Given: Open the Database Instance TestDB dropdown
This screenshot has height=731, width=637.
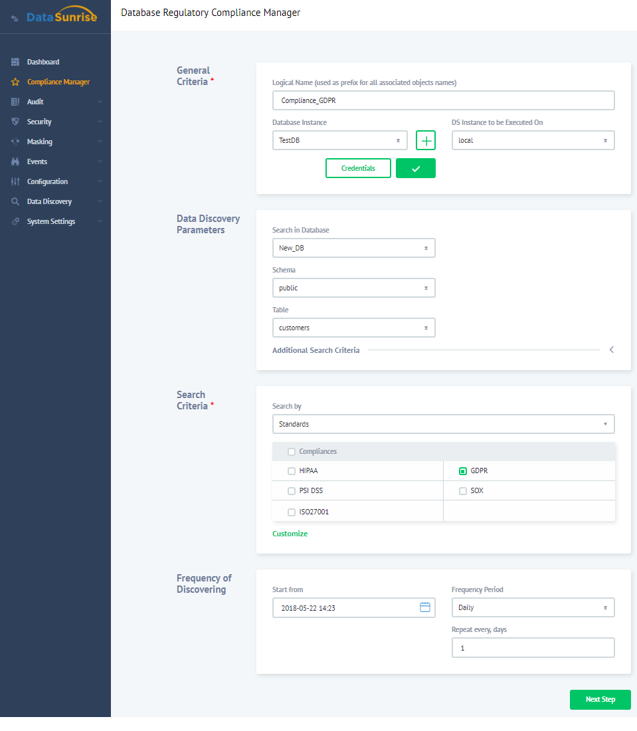Looking at the screenshot, I should click(x=339, y=141).
